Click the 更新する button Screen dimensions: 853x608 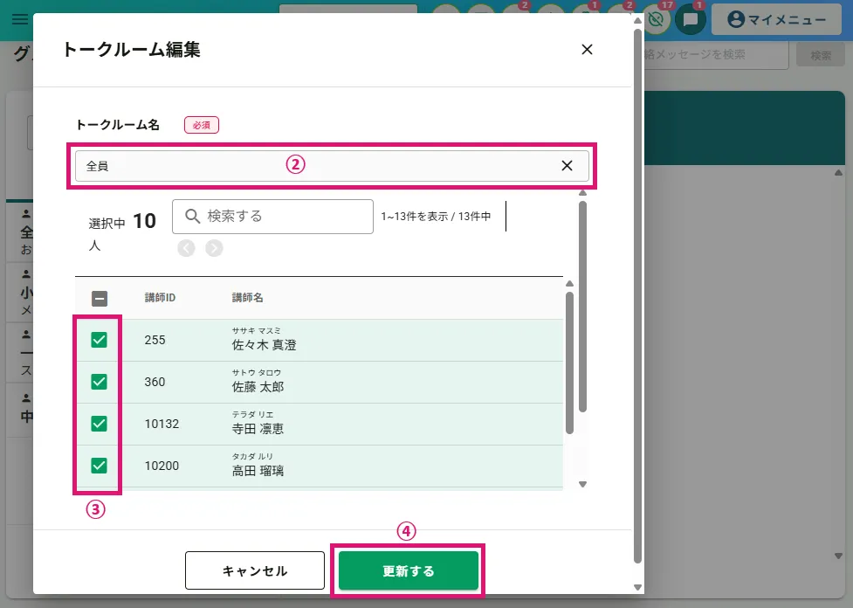[408, 571]
